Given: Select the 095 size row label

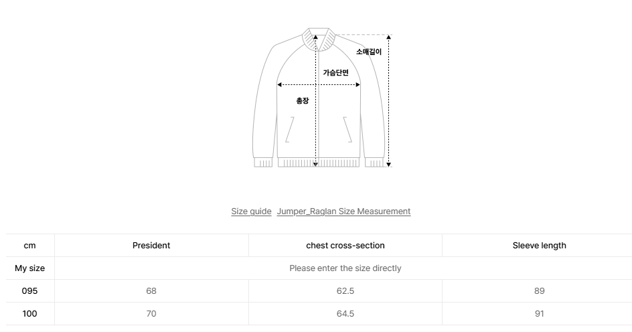Looking at the screenshot, I should pyautogui.click(x=29, y=291).
